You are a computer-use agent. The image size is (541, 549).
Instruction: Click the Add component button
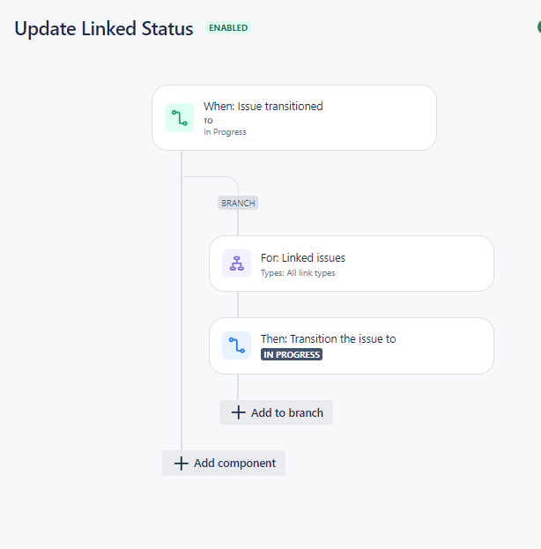point(224,464)
